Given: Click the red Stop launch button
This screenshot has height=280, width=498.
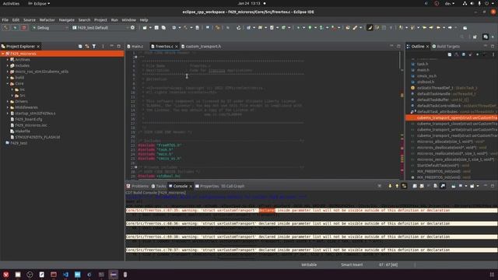Looking at the screenshot, I should [23, 28].
